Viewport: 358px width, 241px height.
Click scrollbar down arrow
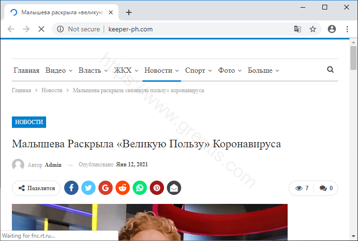pyautogui.click(x=353, y=236)
